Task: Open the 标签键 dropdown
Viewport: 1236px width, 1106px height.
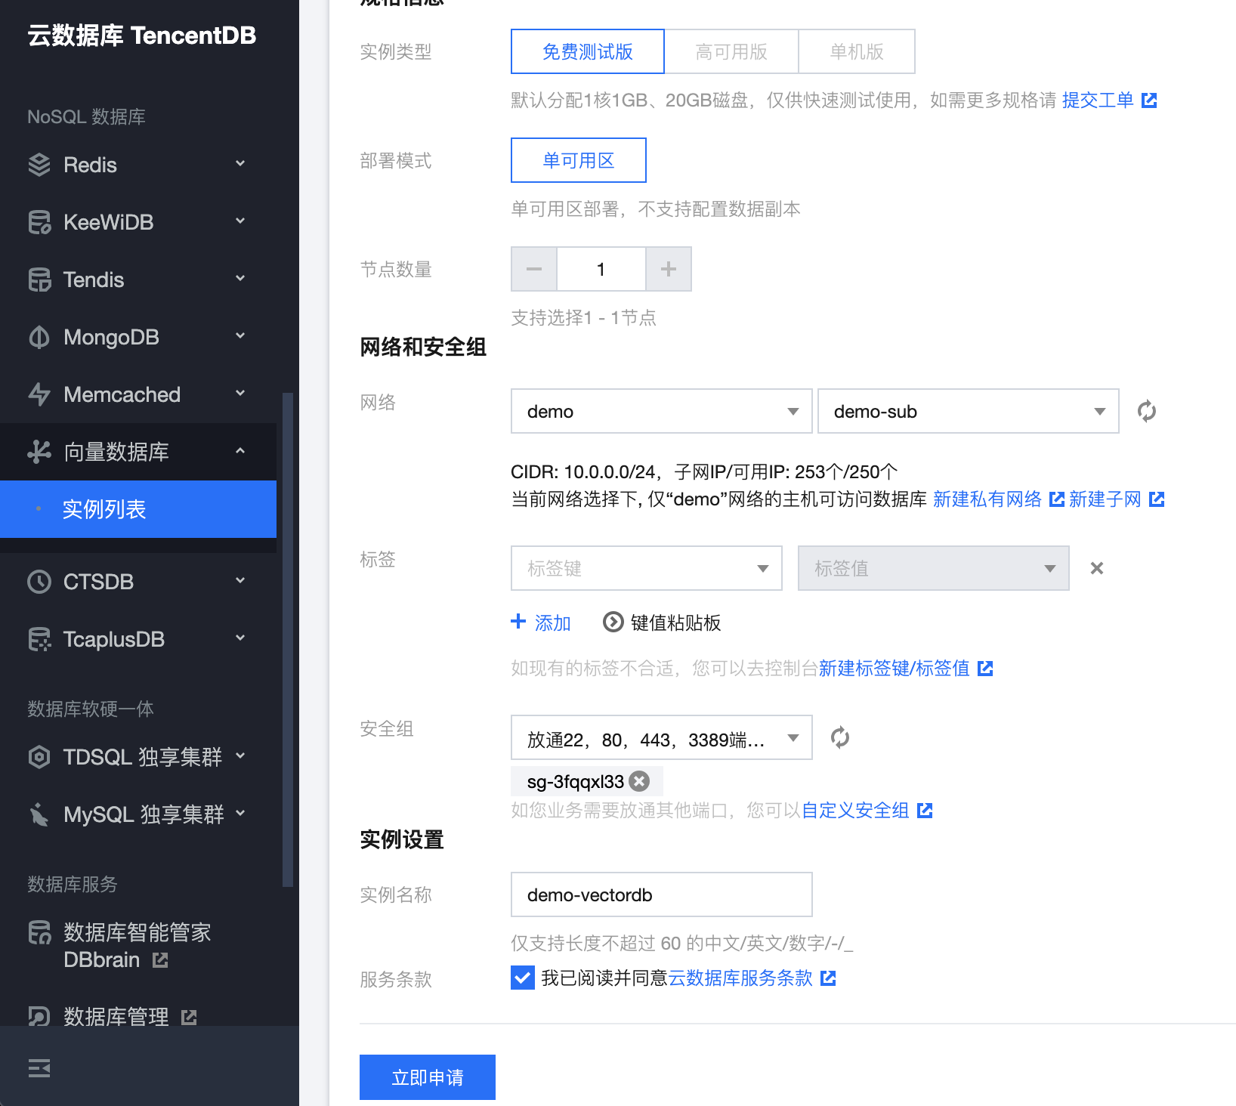Action: click(x=647, y=568)
